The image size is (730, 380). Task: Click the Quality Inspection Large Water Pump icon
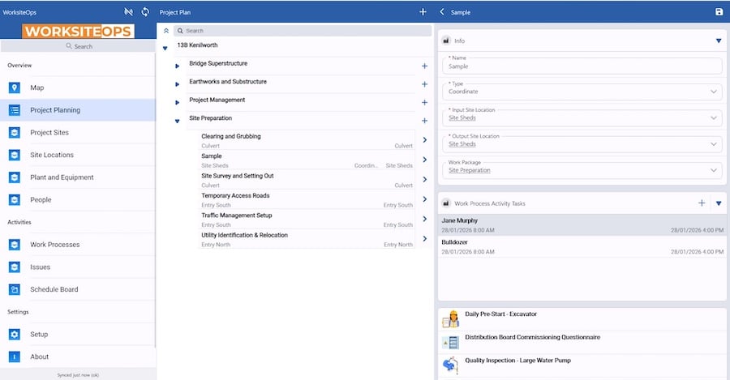pyautogui.click(x=450, y=365)
